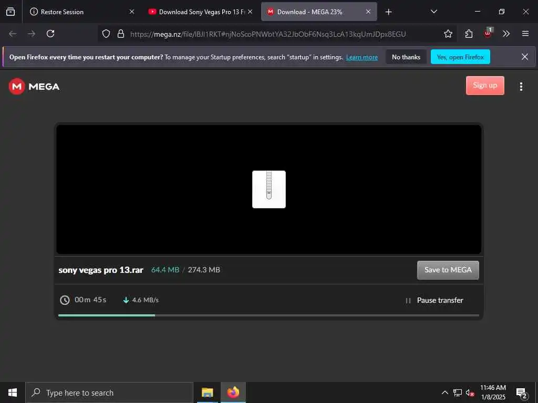The height and width of the screenshot is (403, 538).
Task: Reload the current MEGA page
Action: click(50, 34)
